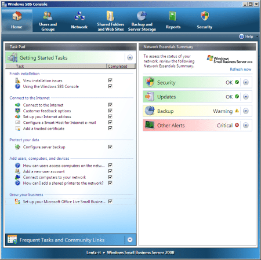Uncheck the Connect to the Internet completed checkbox
The image size is (261, 260).
coord(110,105)
